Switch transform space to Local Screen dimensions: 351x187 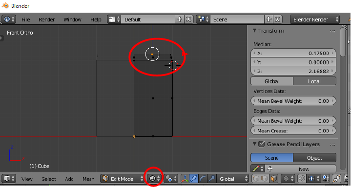click(x=314, y=81)
